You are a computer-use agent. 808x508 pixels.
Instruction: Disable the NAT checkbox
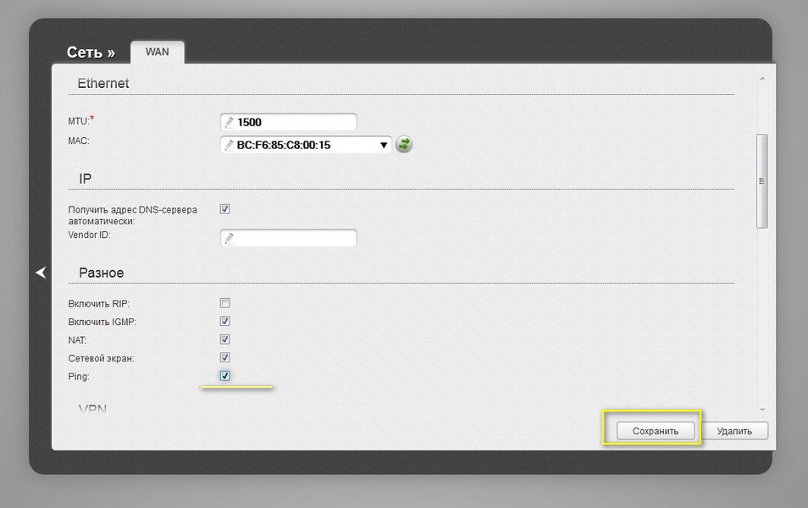pyautogui.click(x=224, y=339)
